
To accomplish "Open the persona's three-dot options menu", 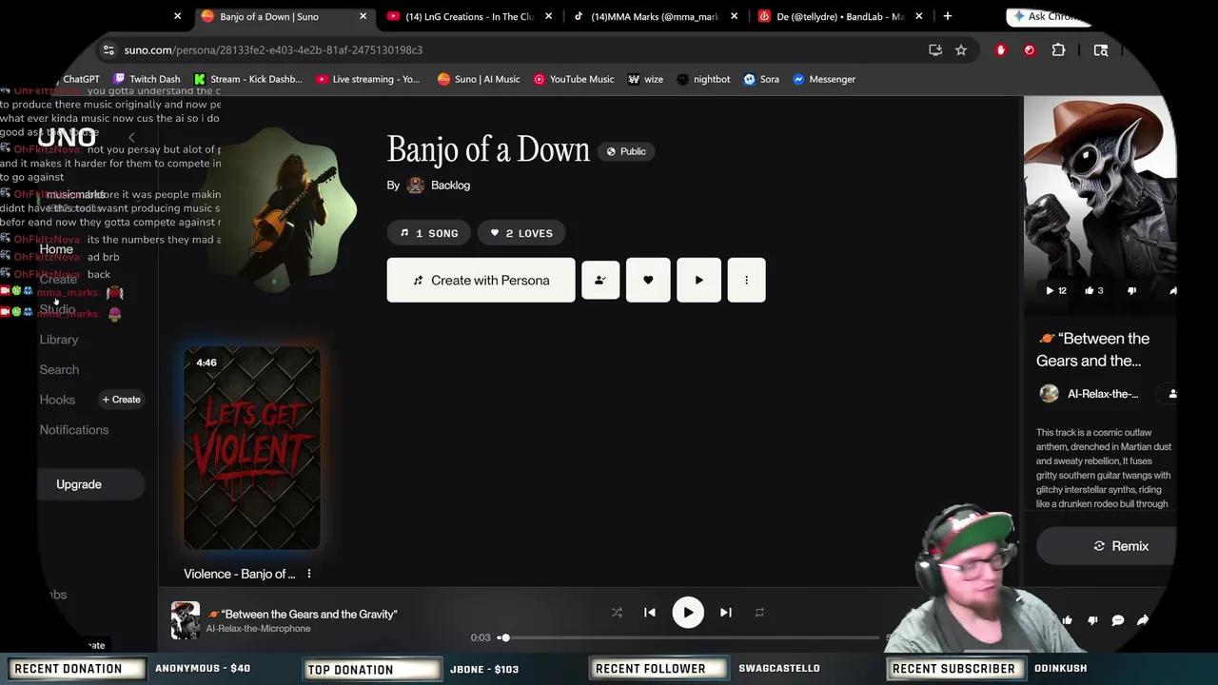I will 746,281.
